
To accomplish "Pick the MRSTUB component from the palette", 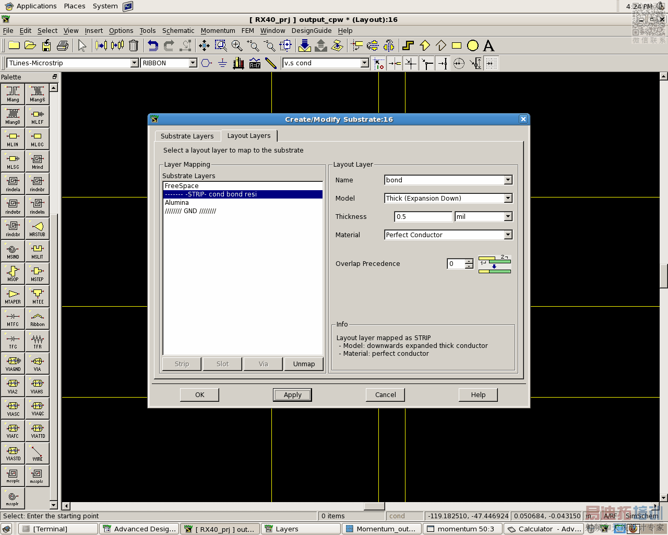I will [37, 229].
